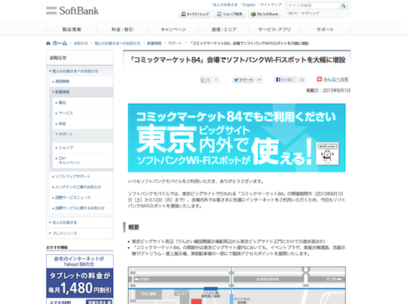Open the サイトマップ link
The image size is (407, 304).
tap(271, 5)
